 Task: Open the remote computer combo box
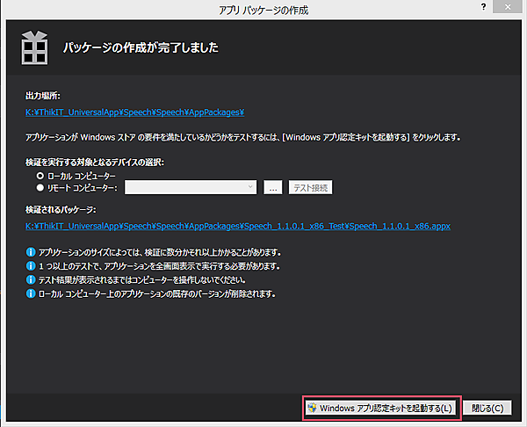191,187
